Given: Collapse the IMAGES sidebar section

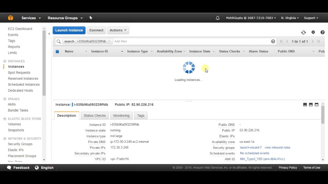Looking at the screenshot, I should point(5,99).
